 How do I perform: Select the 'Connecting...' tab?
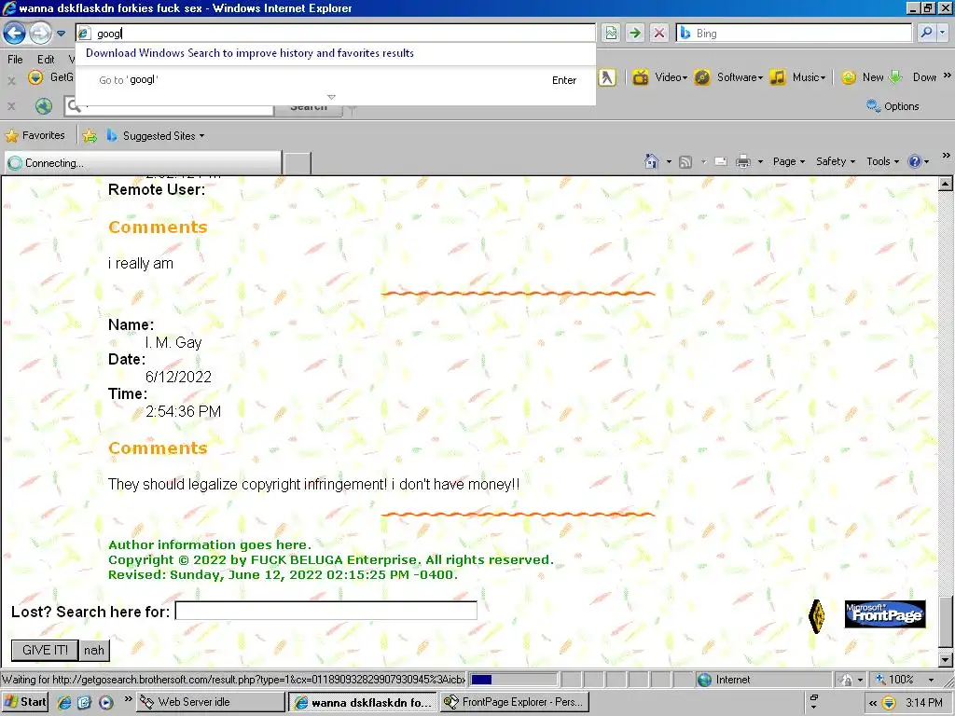click(x=143, y=163)
